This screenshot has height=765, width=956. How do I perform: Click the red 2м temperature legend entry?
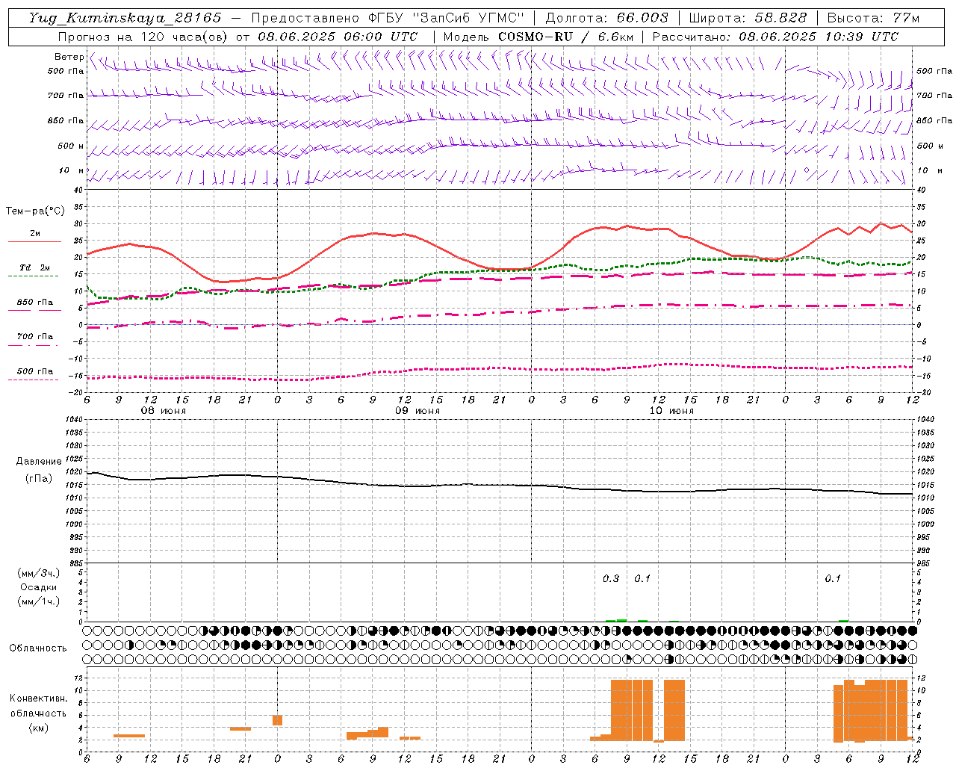click(35, 234)
